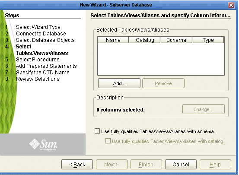Click the Change... button in Description

coord(203,109)
